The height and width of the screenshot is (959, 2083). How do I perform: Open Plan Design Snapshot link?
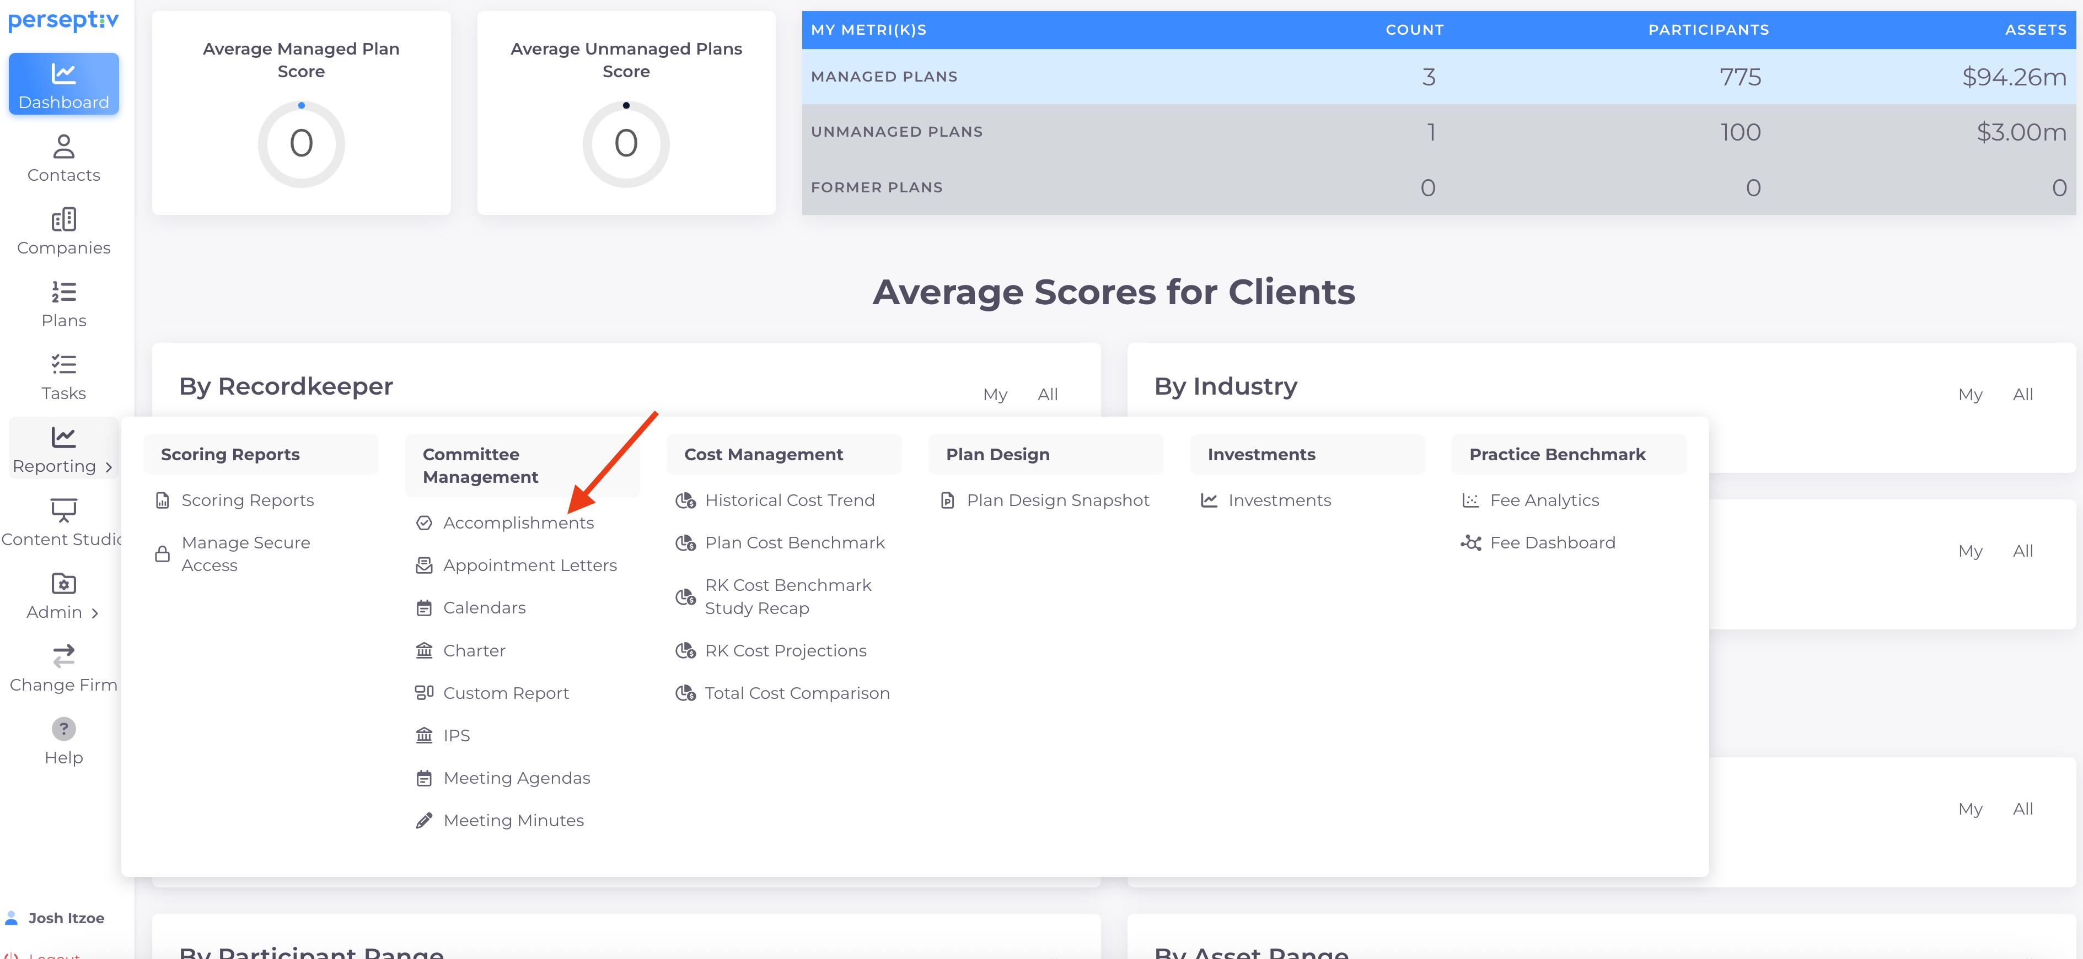(1057, 500)
